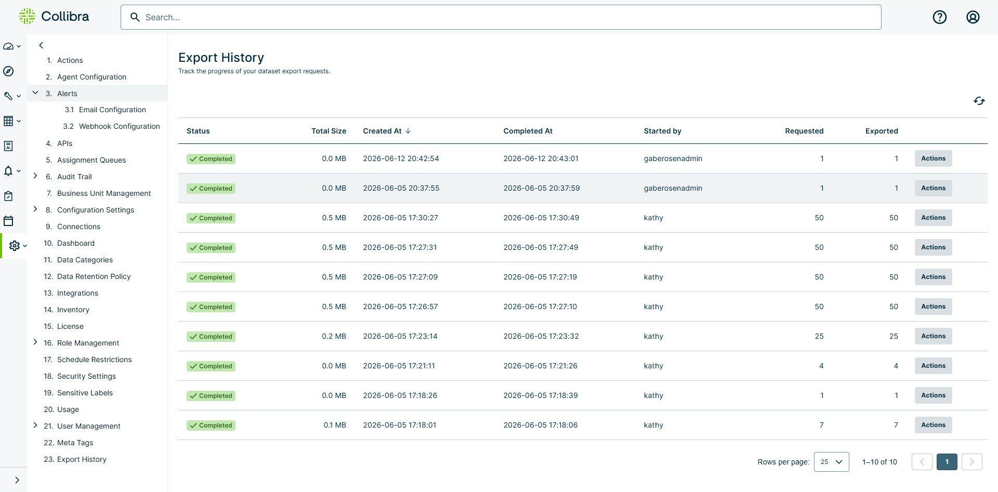Open Actions for 2026-06-05 17:27:09 export
Viewport: 998px width, 492px height.
pos(933,277)
